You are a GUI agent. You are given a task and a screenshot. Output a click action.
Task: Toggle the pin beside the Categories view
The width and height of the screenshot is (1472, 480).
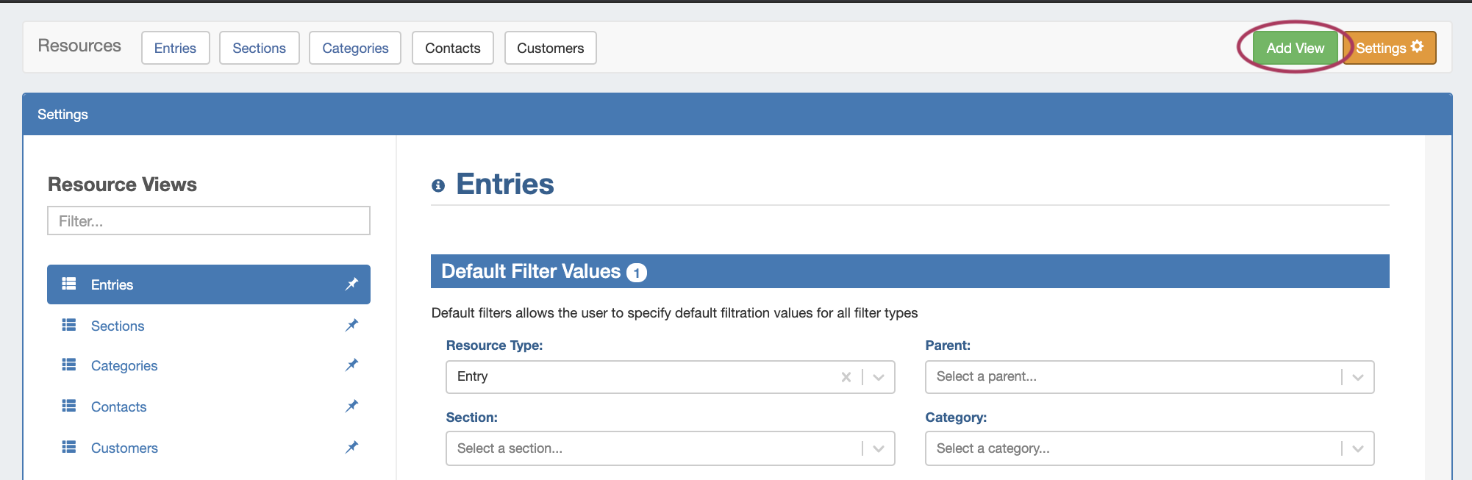point(352,365)
